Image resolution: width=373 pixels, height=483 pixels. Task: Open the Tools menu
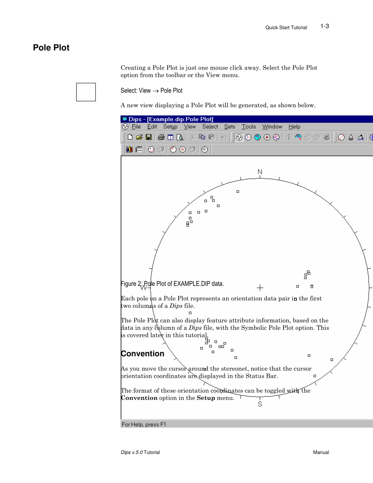pos(249,126)
